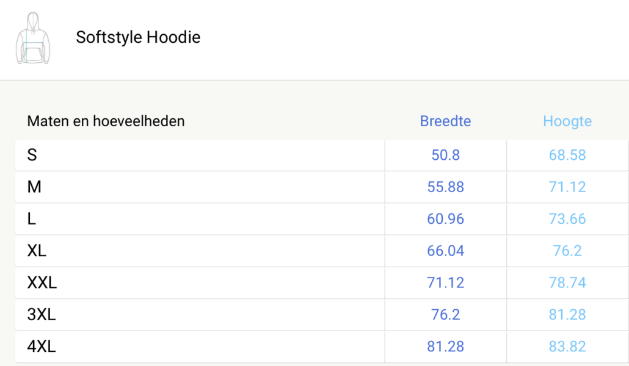Click height value 83.82 for 4XL
The width and height of the screenshot is (629, 366).
567,346
